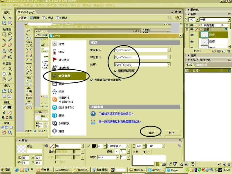Expand the 最佳化 panel

coord(189,10)
